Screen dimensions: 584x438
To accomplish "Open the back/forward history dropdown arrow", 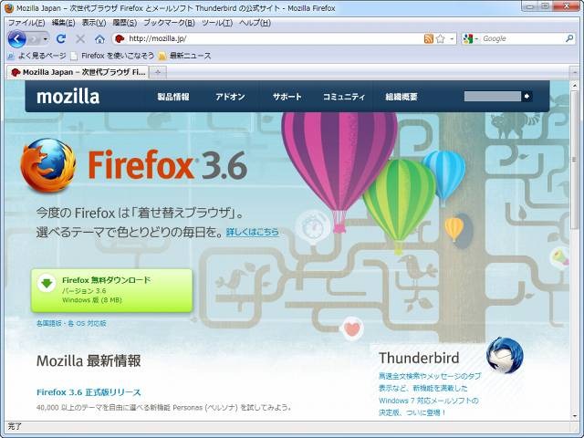I will coord(46,38).
